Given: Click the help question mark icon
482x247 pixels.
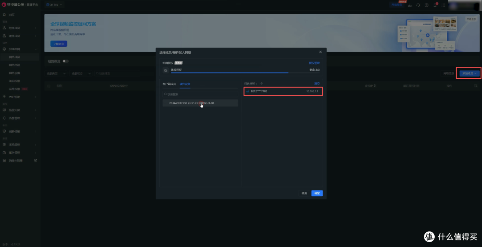Looking at the screenshot, I should click(426, 5).
